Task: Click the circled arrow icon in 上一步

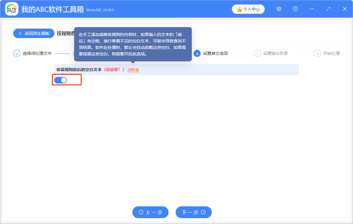Action: pyautogui.click(x=141, y=212)
